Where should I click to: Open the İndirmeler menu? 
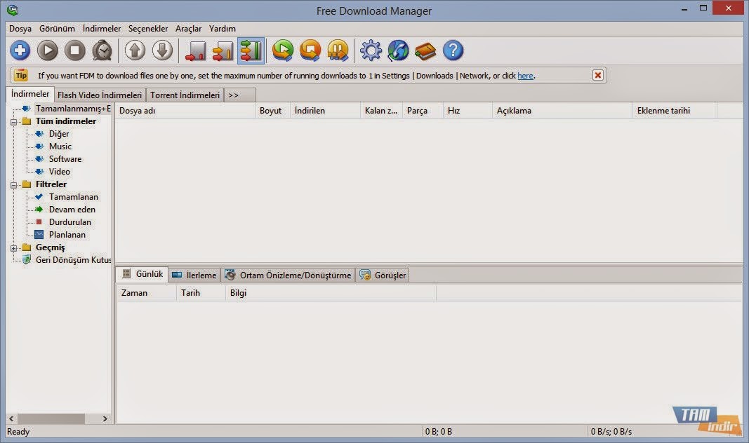coord(102,29)
